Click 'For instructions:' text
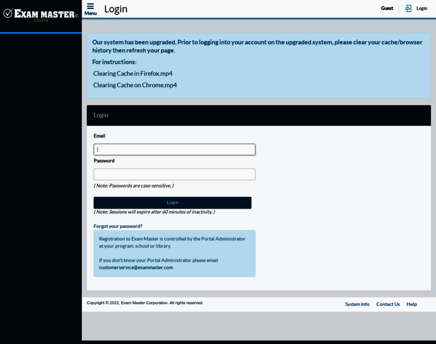436x344 pixels. 114,62
